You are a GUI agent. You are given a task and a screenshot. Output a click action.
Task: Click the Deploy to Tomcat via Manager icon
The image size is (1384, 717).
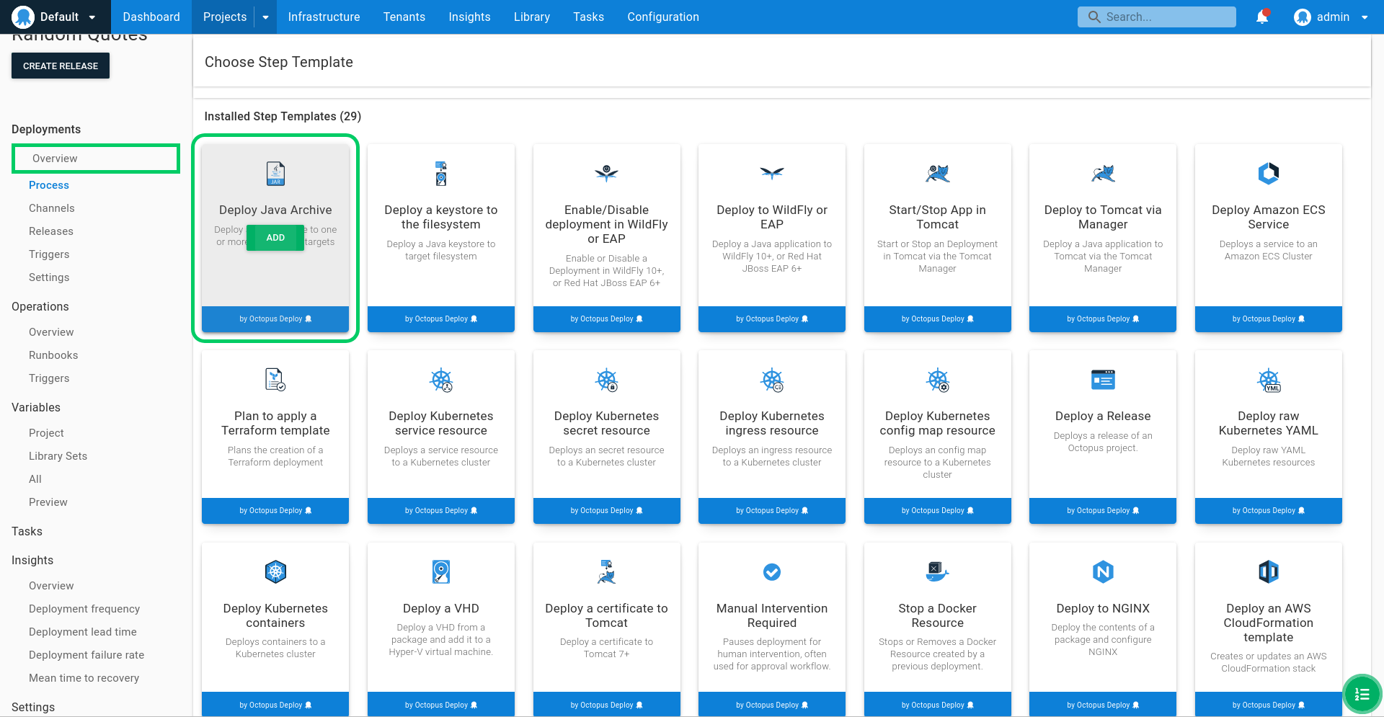tap(1103, 173)
